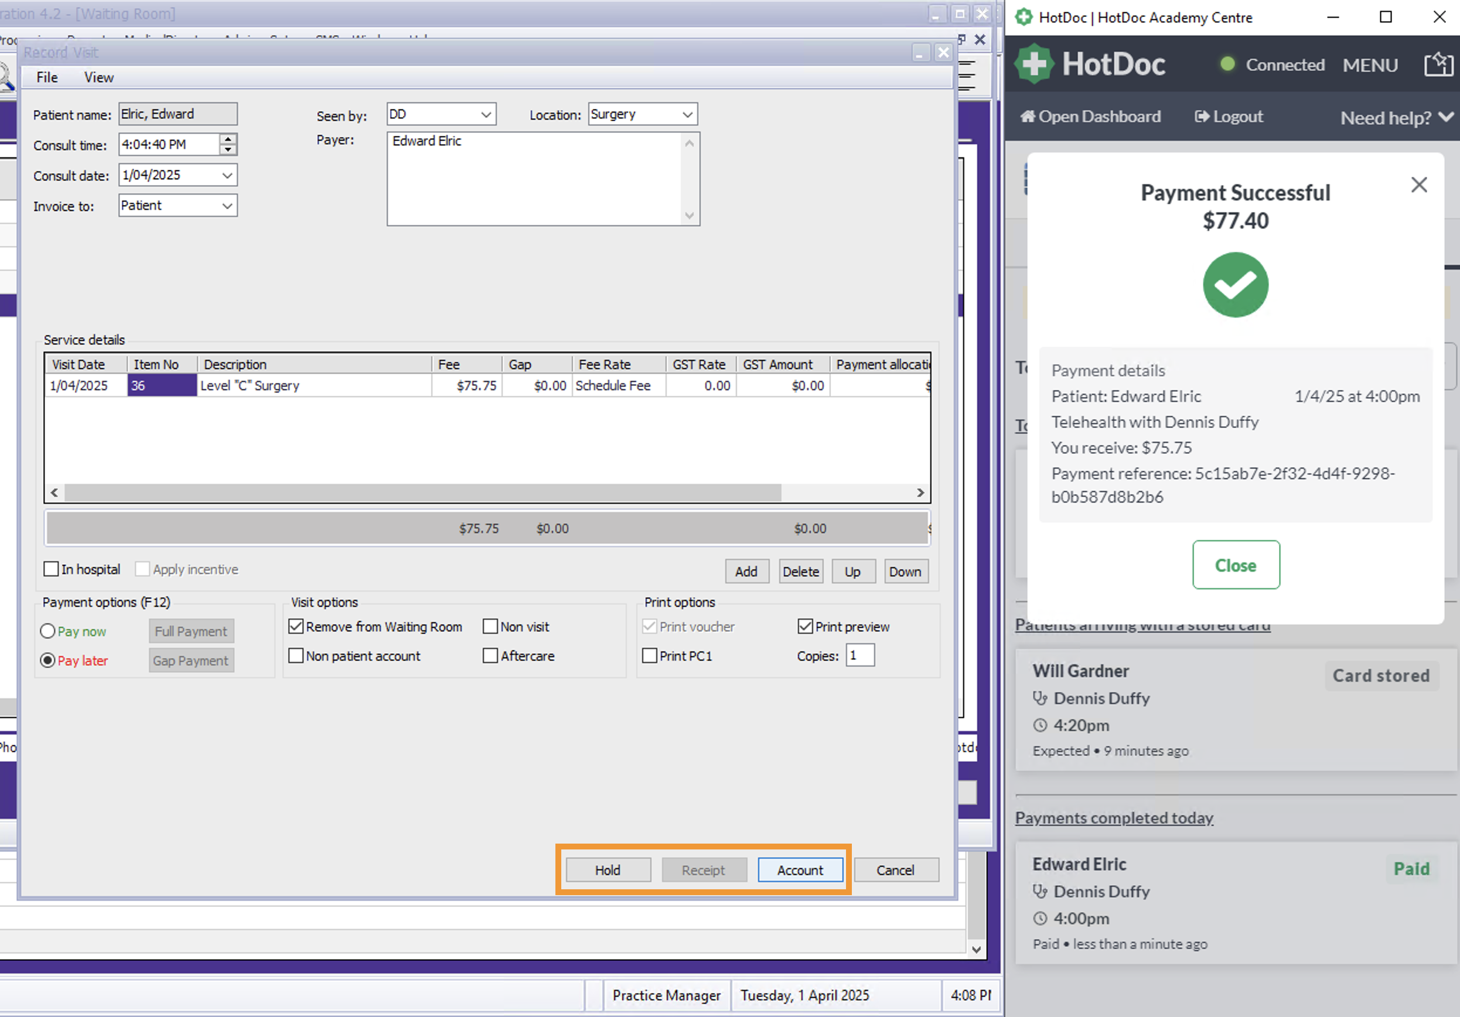Image resolution: width=1460 pixels, height=1017 pixels.
Task: Click the Add service button
Action: coord(746,571)
